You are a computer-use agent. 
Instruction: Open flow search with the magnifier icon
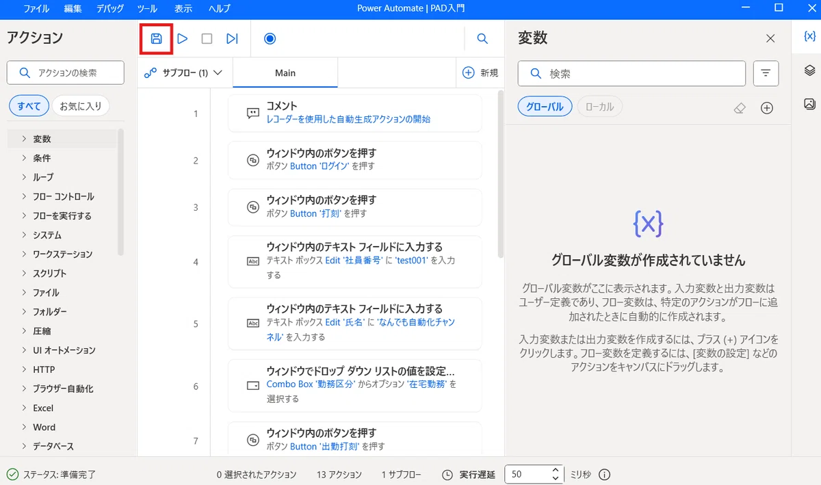pyautogui.click(x=482, y=39)
